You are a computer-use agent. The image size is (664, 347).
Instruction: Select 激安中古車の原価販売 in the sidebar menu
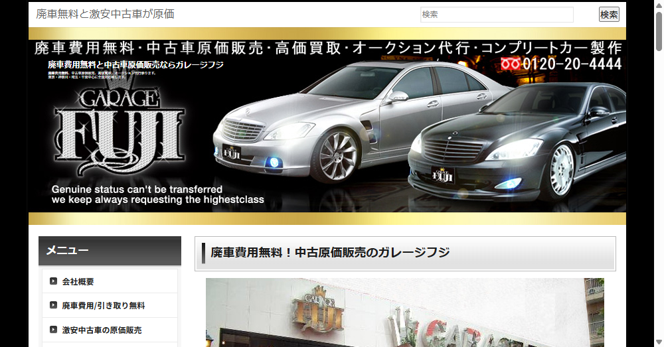[x=102, y=330]
